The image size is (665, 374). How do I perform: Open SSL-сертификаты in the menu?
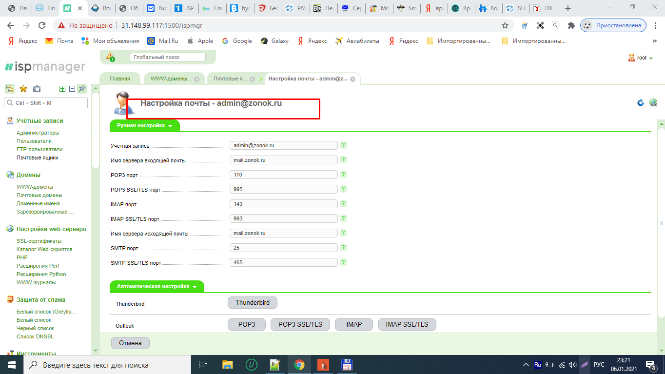(x=39, y=241)
